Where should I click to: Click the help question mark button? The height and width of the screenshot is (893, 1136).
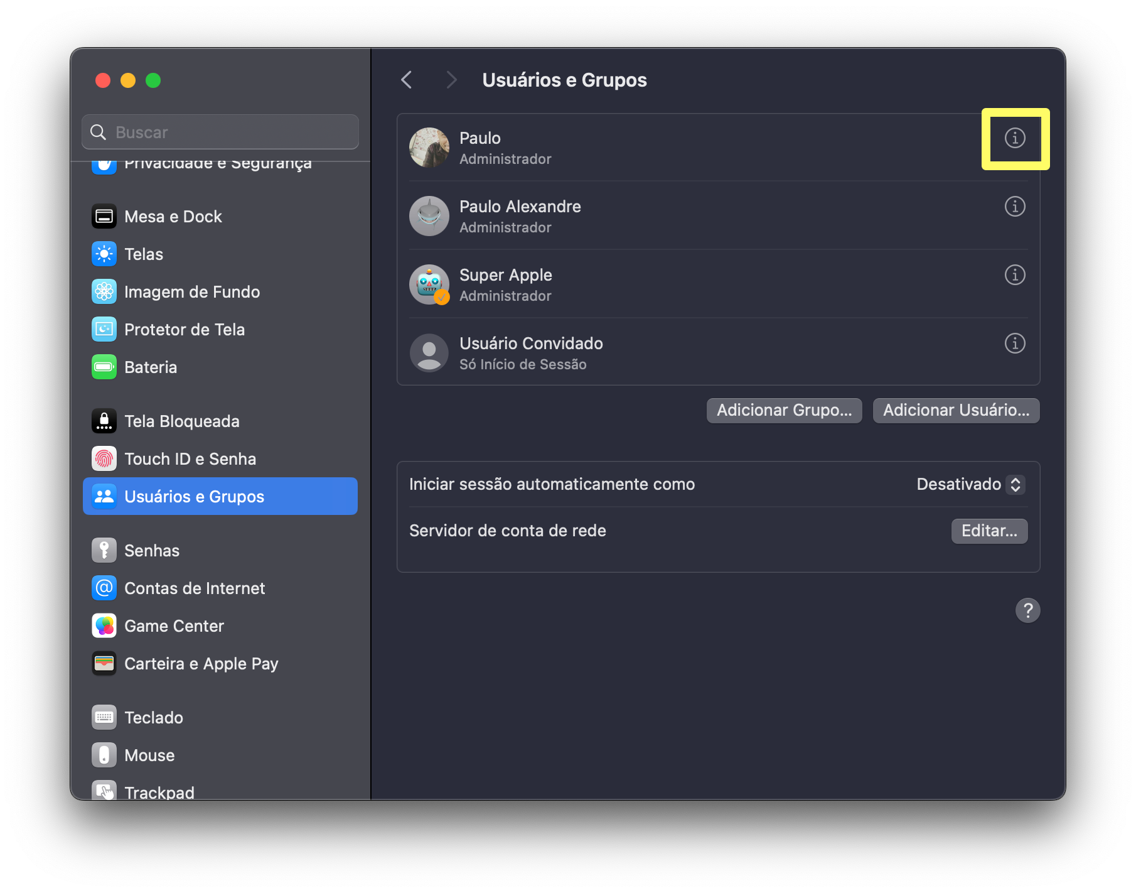point(1027,610)
